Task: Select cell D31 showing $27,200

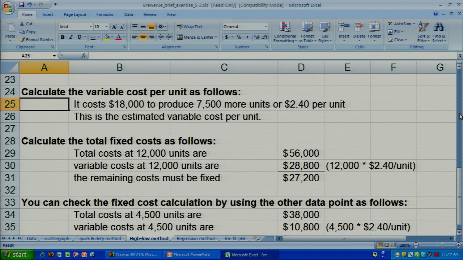Action: click(x=301, y=178)
